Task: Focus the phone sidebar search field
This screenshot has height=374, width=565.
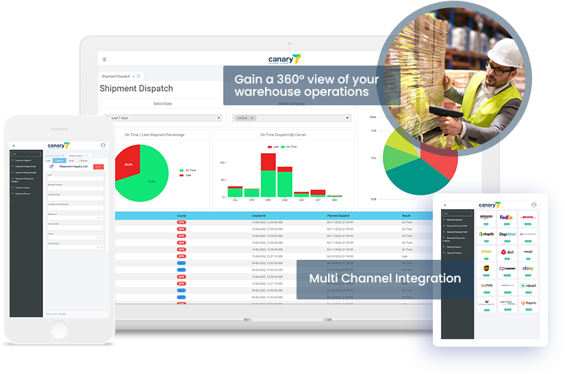Action: pos(25,155)
